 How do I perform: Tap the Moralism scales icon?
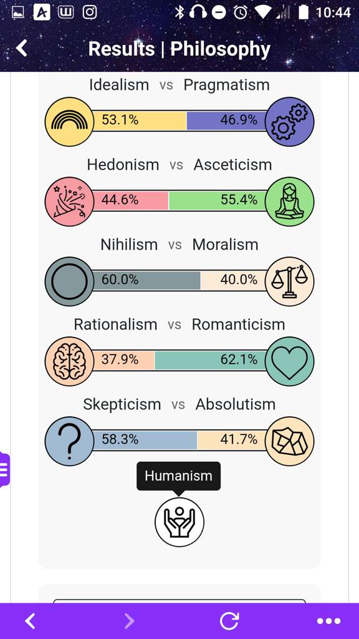click(x=289, y=281)
